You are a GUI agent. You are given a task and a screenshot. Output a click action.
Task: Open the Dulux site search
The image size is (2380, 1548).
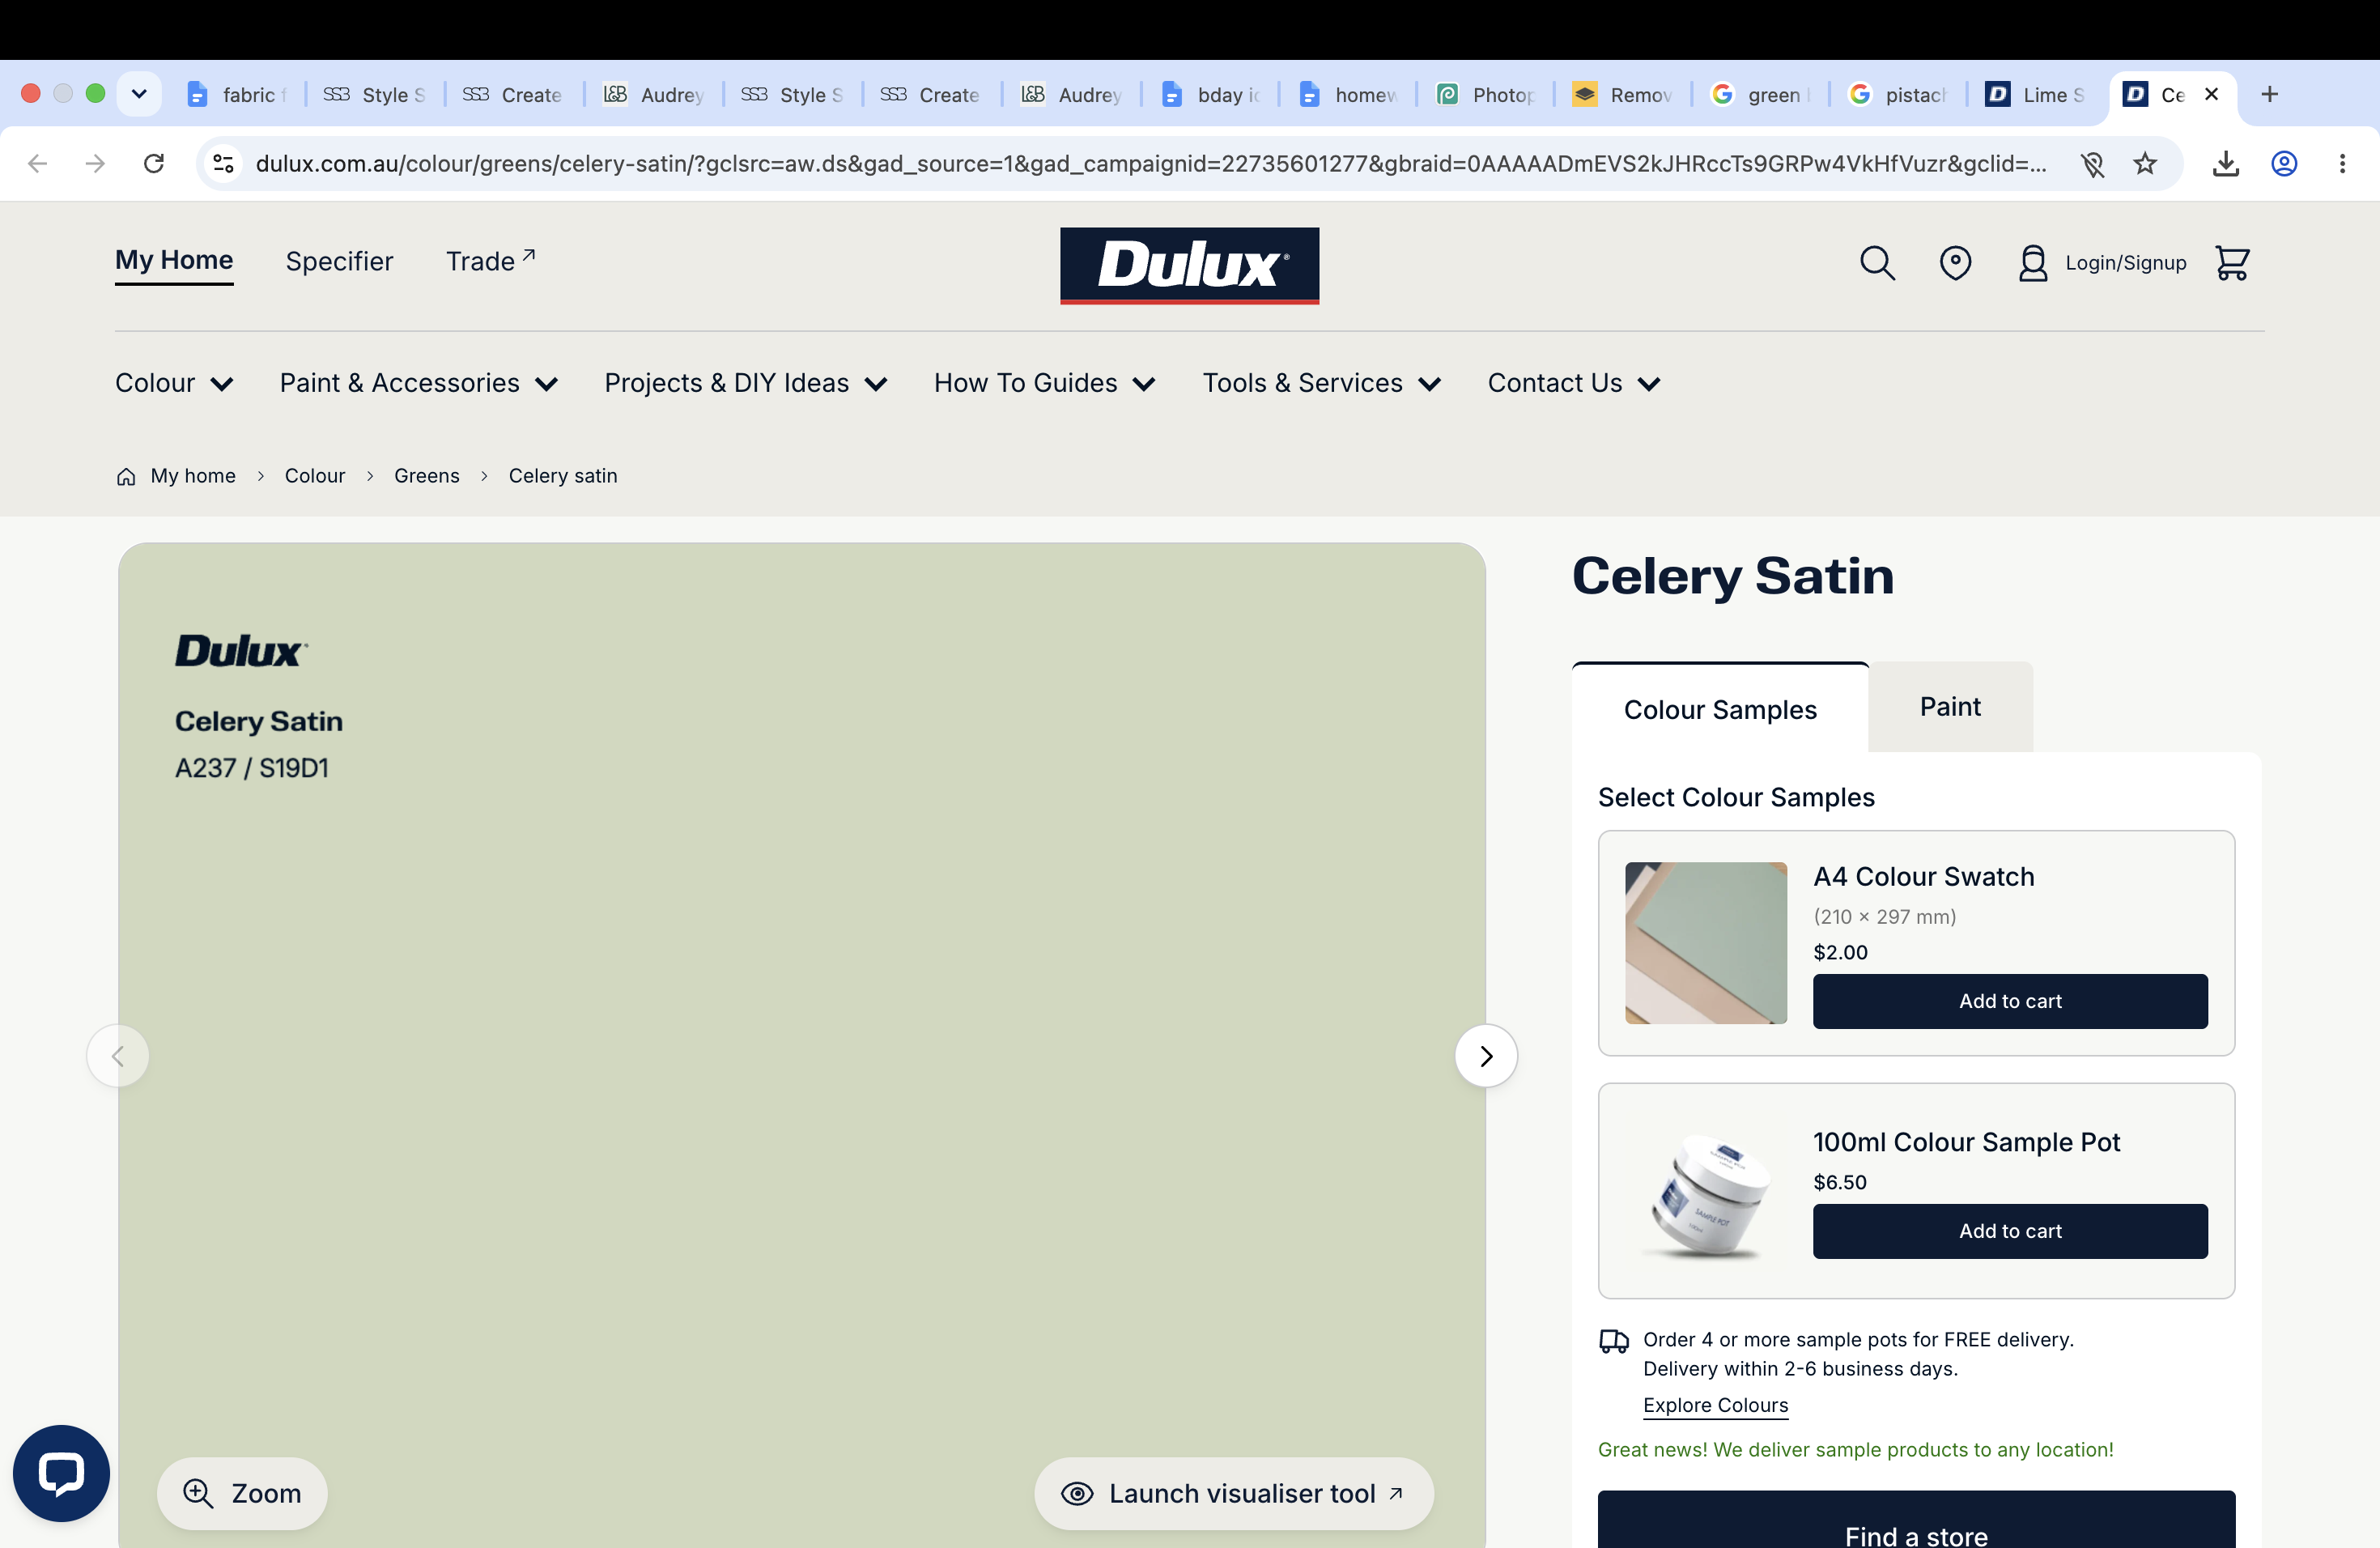point(1877,263)
